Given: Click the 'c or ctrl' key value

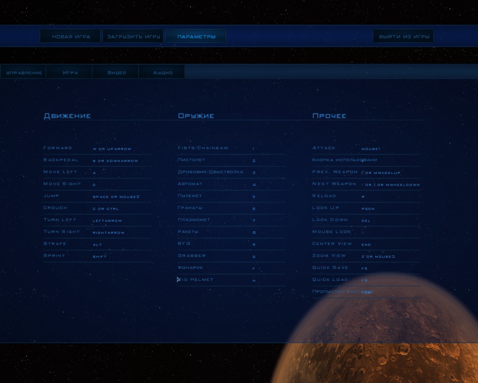Looking at the screenshot, I should pos(106,209).
